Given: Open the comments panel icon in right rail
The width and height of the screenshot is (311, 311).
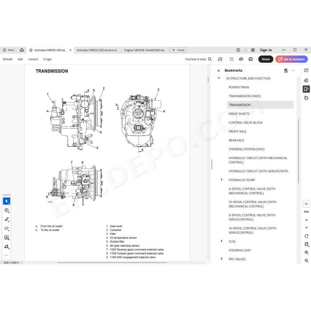Looking at the screenshot, I should (x=306, y=80).
